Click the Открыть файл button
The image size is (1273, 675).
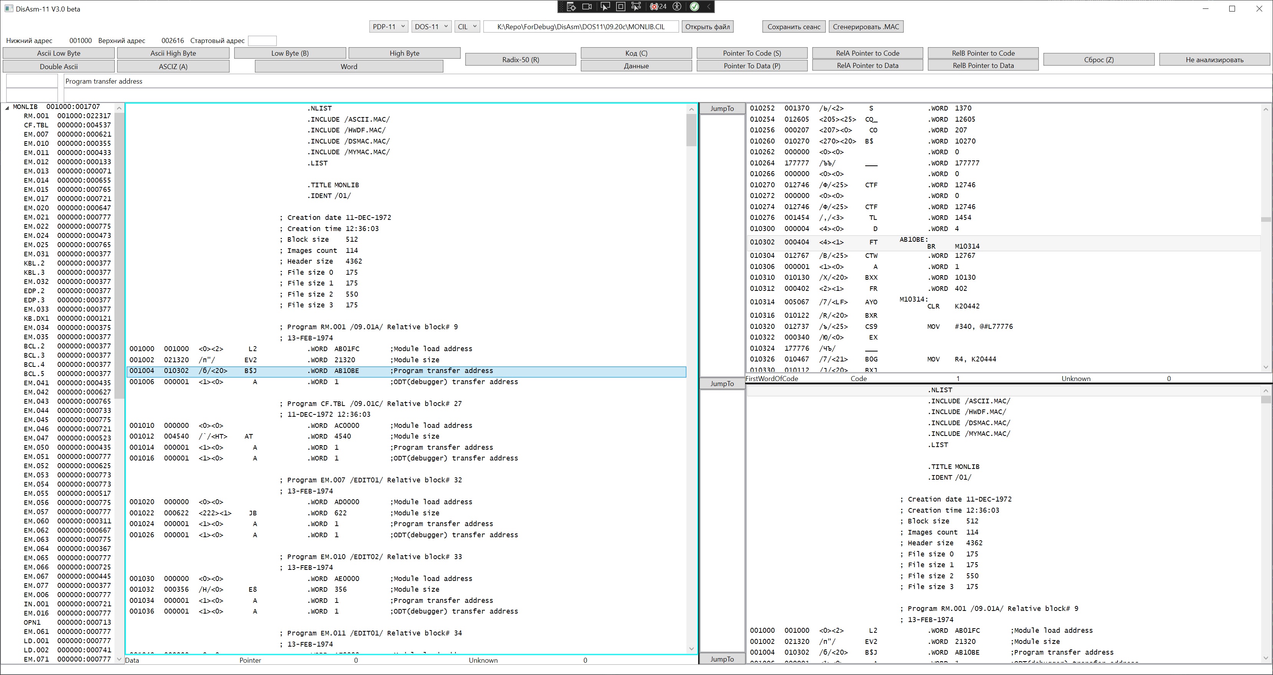click(x=707, y=27)
